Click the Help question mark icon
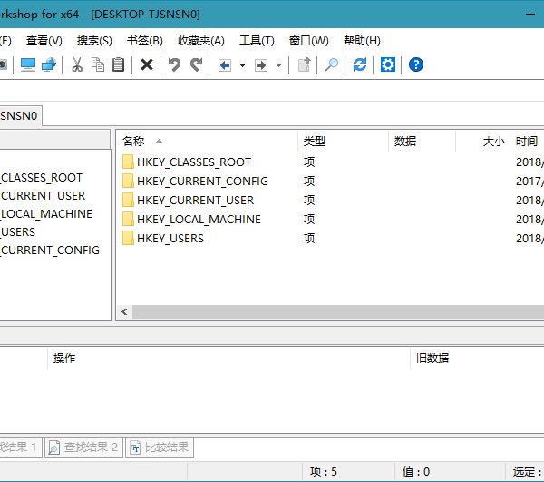 [x=416, y=64]
